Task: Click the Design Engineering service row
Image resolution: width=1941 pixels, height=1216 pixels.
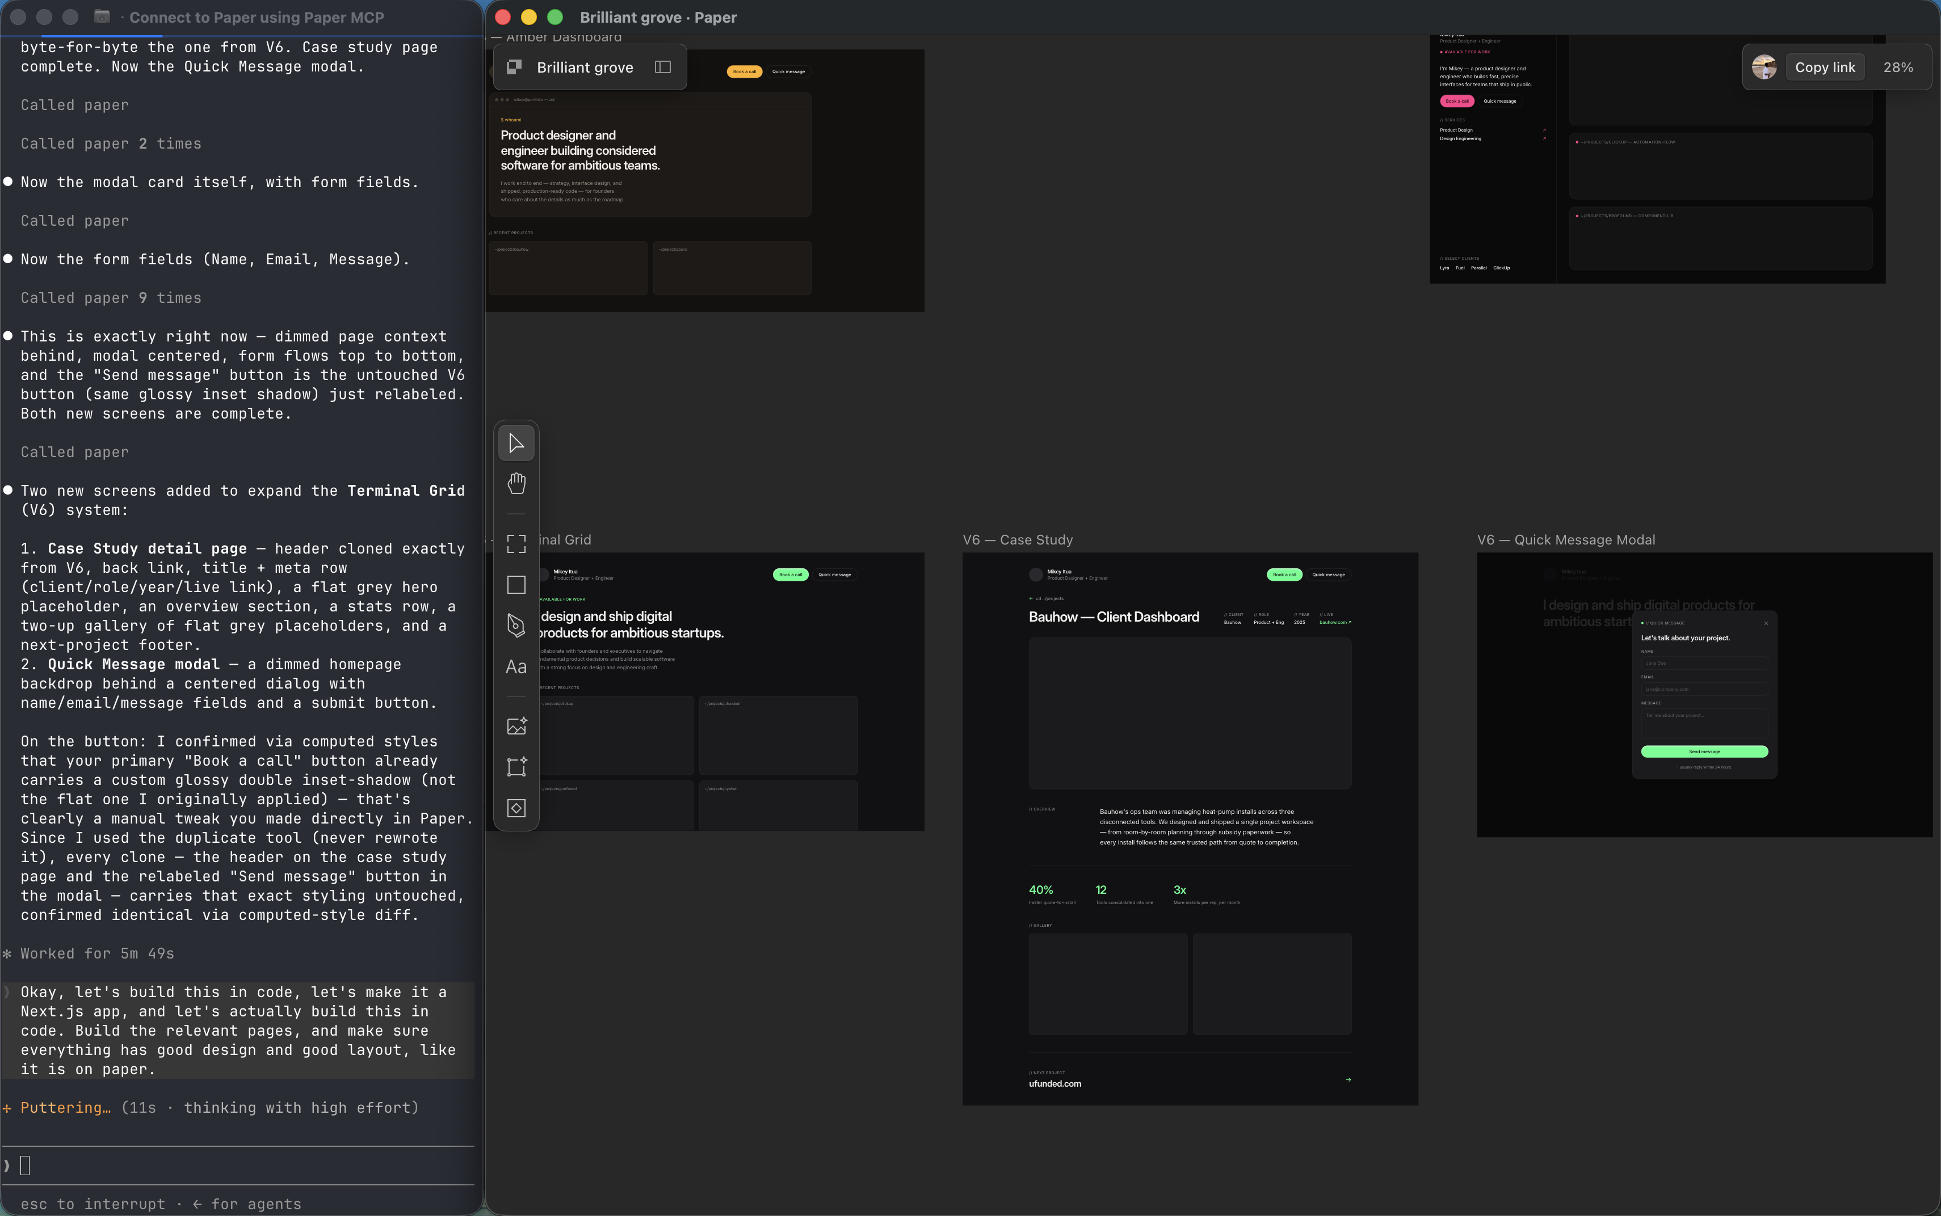Action: point(1493,138)
